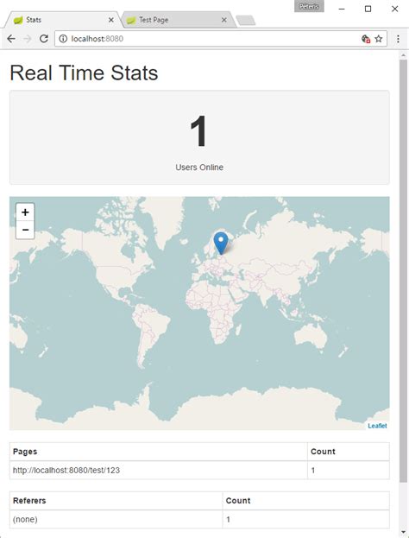Open the Chrome three-dot menu
Image resolution: width=409 pixels, height=538 pixels.
(x=398, y=39)
